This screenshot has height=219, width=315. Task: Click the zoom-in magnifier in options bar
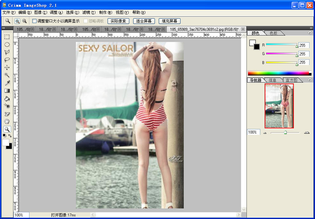[x=17, y=21]
